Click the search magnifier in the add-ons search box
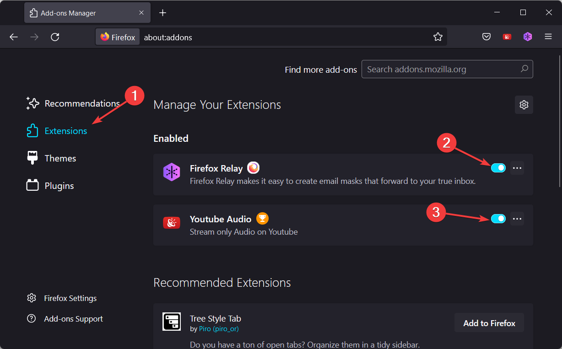 [x=524, y=69]
